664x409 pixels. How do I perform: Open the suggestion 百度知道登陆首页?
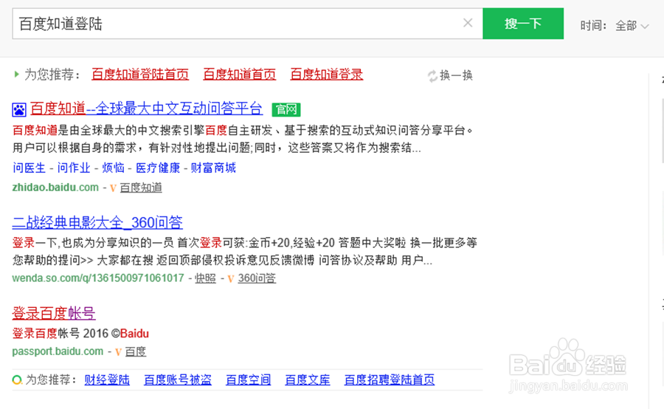coord(140,74)
